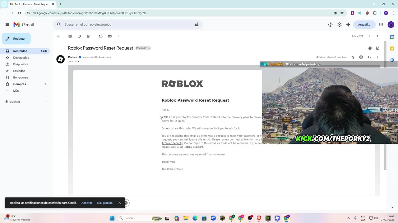The width and height of the screenshot is (398, 223).
Task: Move email to a folder icon
Action: pyautogui.click(x=110, y=36)
